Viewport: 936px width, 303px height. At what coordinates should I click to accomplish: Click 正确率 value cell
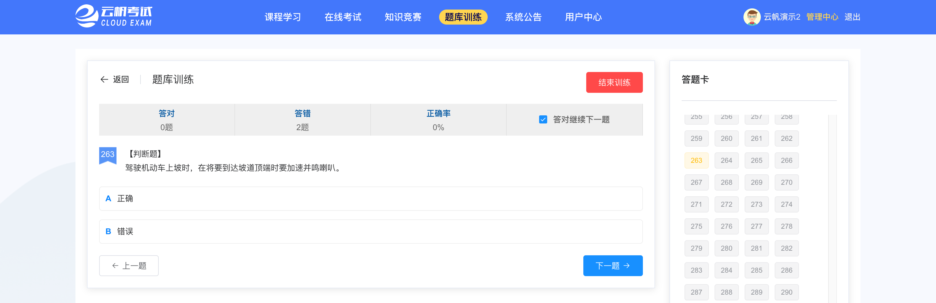(x=438, y=120)
